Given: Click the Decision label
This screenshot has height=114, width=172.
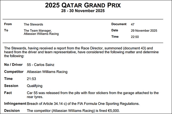Looking at the screenshot, I should 12,110.
